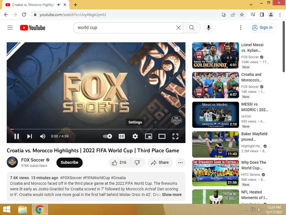Toggle closed captions CC button
This screenshot has height=215, width=286.
click(122, 136)
